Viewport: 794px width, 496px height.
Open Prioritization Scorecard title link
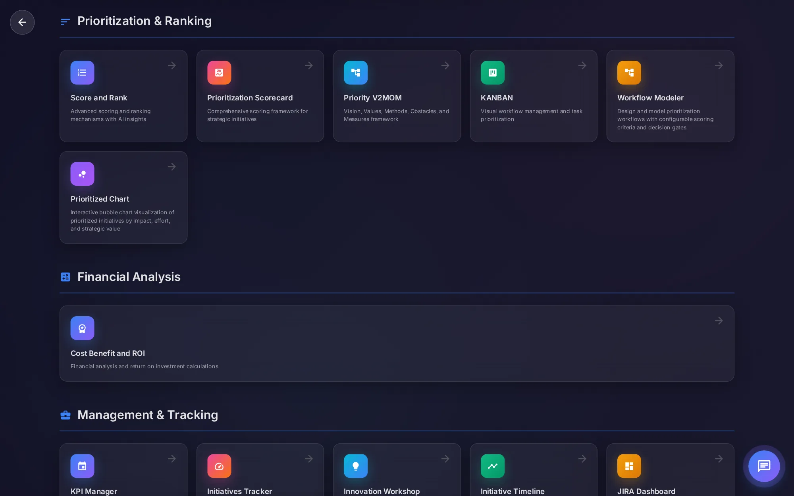coord(250,98)
